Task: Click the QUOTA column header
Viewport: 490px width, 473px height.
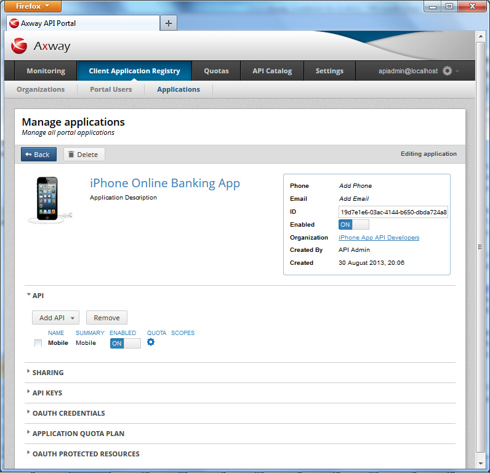Action: [x=156, y=333]
